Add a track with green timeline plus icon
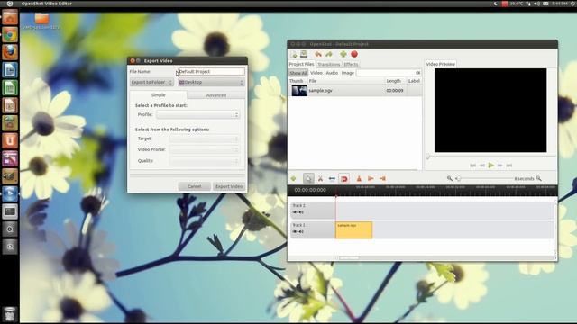577x324 pixels. coord(293,178)
